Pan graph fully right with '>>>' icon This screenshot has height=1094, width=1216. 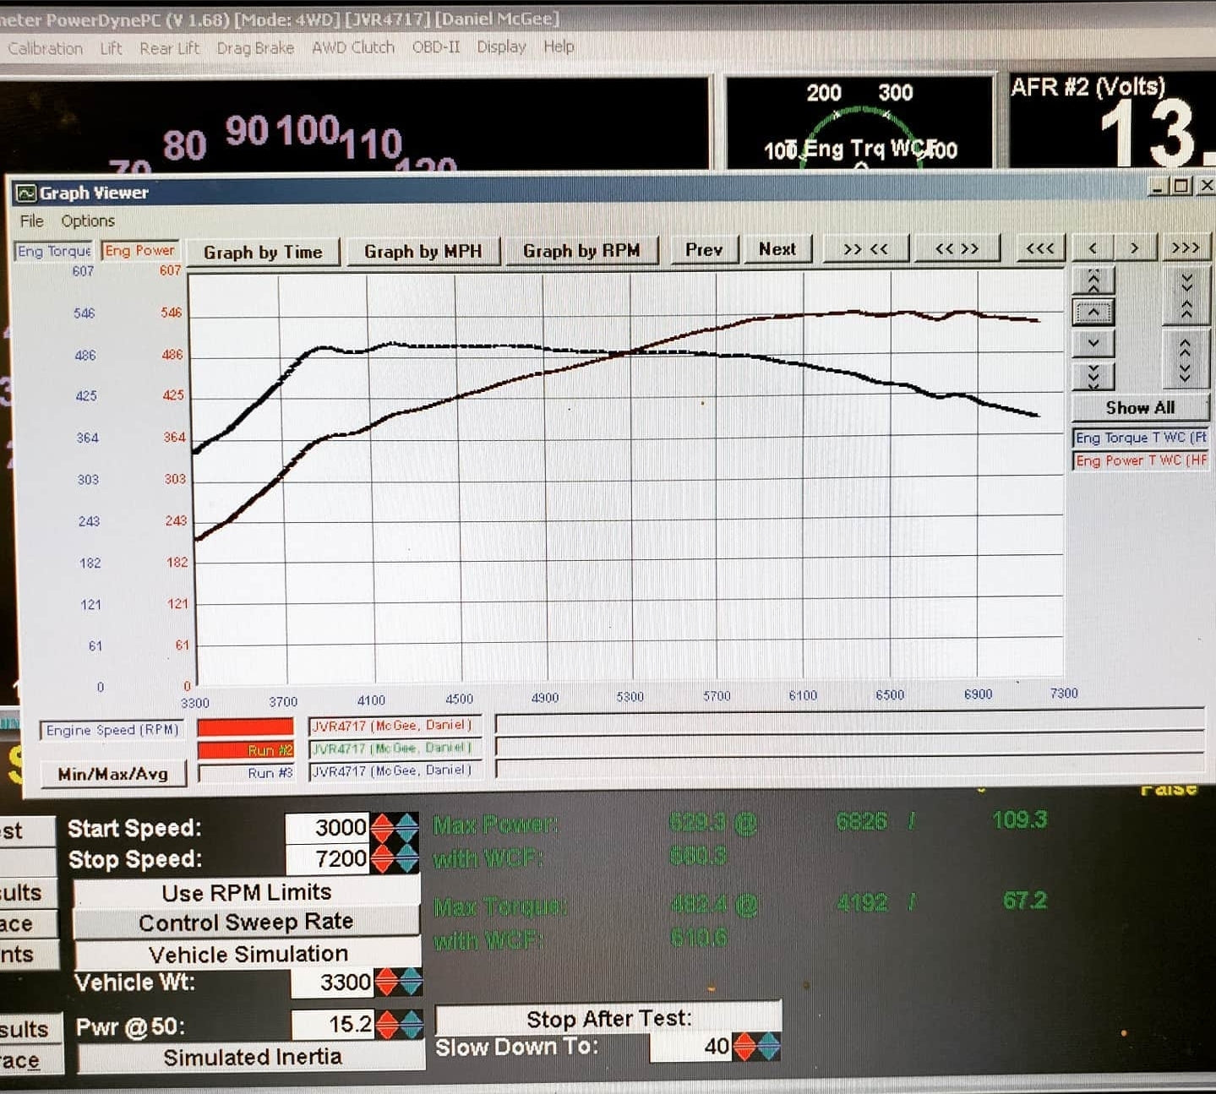tap(1186, 247)
